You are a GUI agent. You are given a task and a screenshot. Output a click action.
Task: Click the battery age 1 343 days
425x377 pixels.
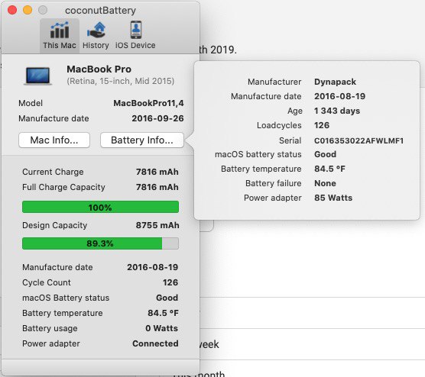[337, 111]
